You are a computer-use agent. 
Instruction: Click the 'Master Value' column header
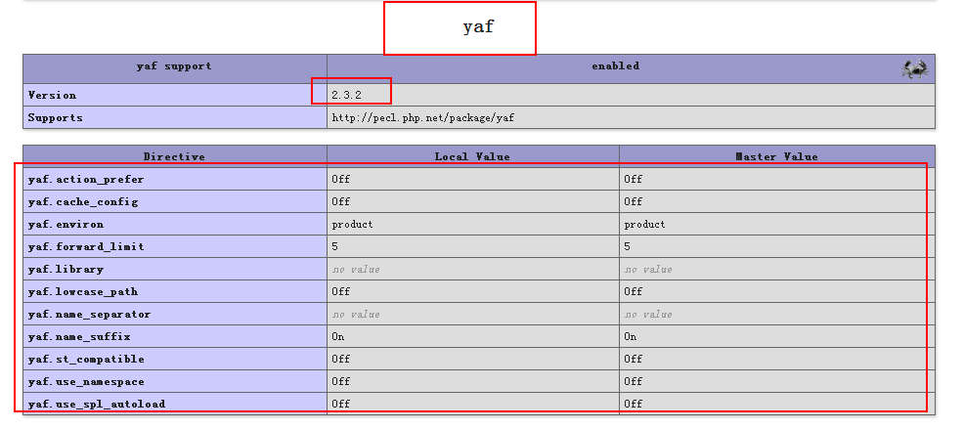776,156
